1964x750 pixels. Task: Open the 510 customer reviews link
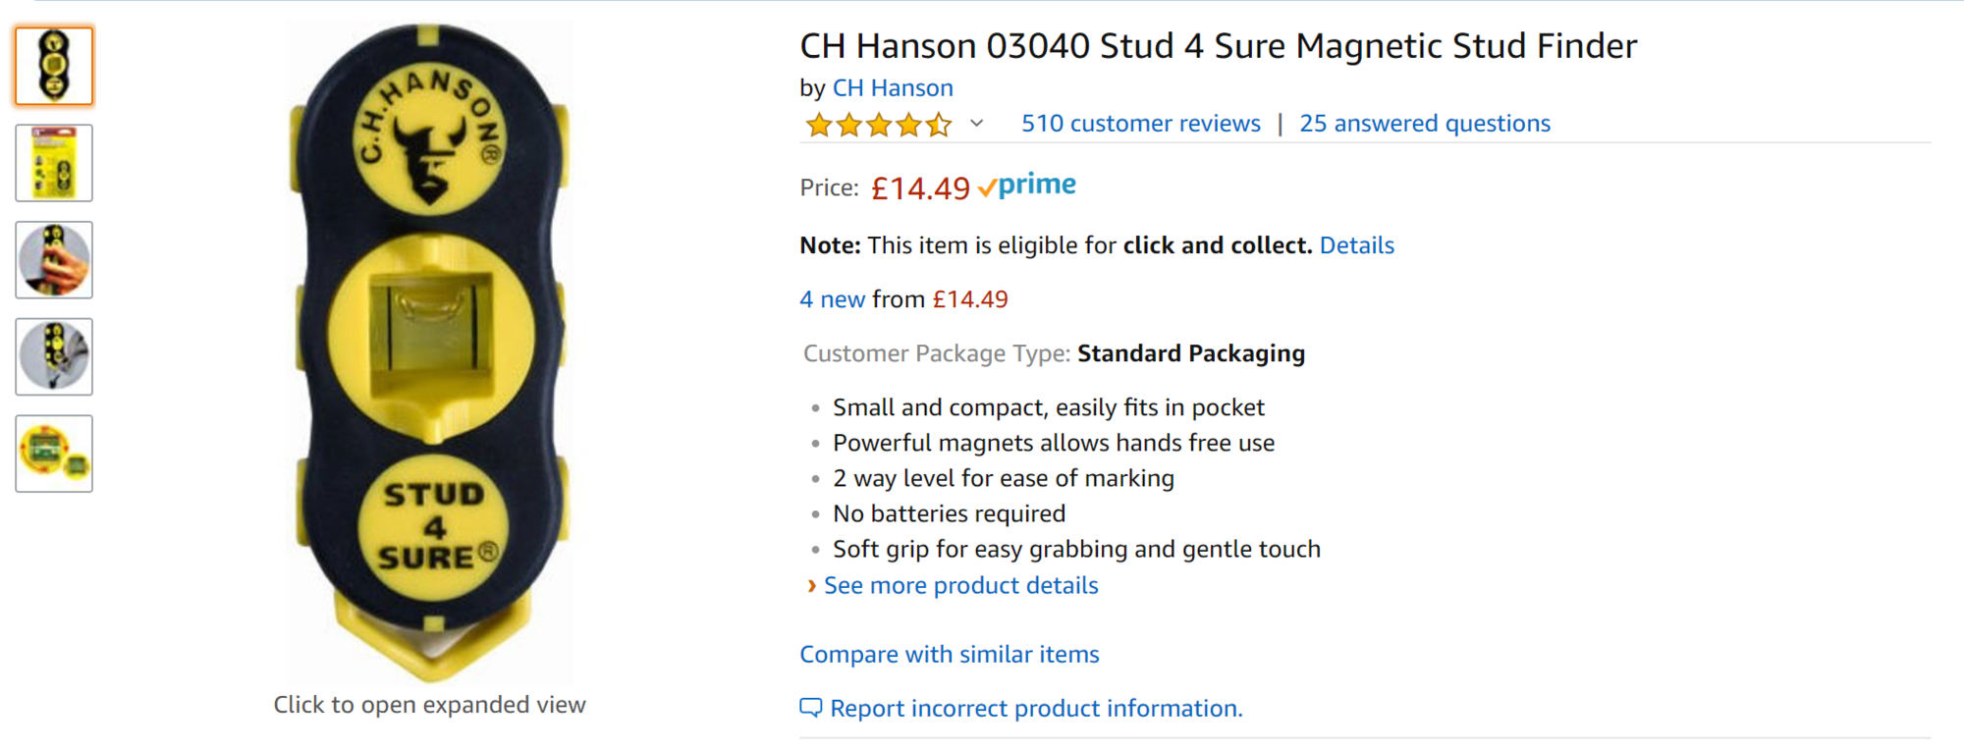[x=1140, y=124]
